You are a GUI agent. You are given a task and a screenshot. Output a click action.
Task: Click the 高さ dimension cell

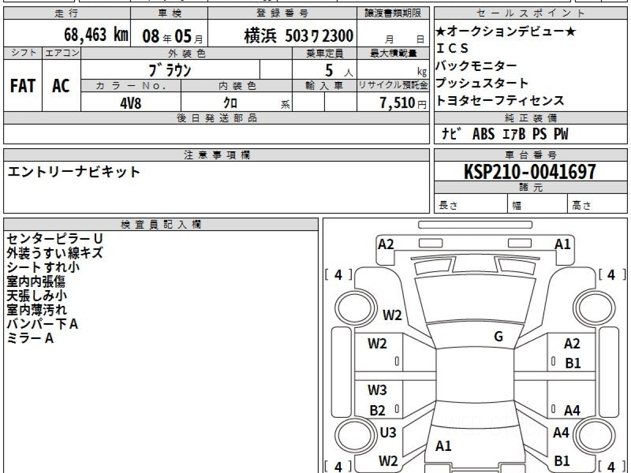pyautogui.click(x=598, y=204)
